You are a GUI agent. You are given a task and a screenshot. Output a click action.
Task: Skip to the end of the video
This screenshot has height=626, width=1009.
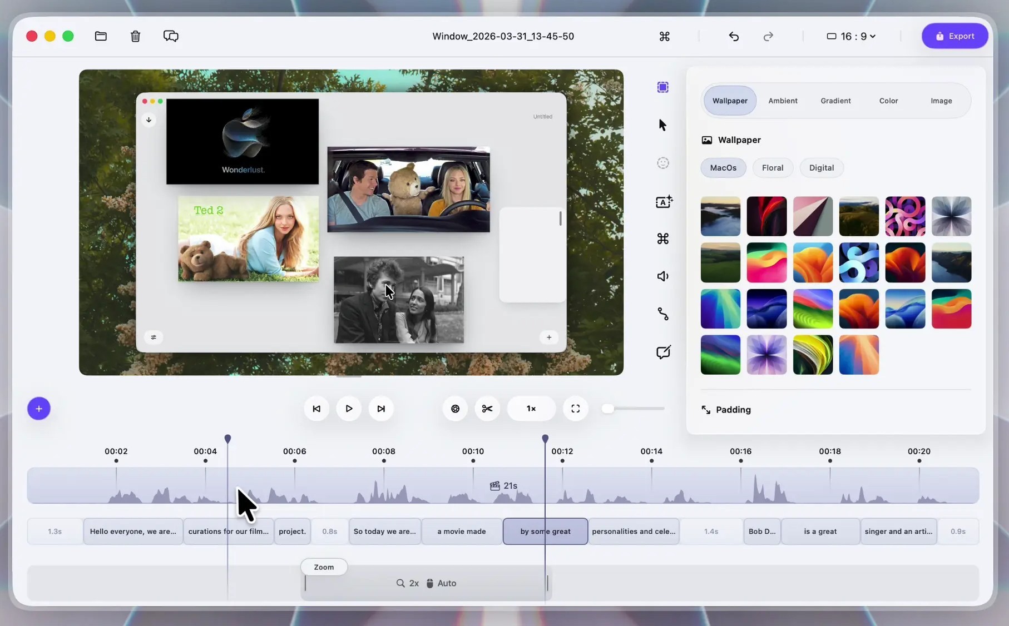(x=381, y=409)
